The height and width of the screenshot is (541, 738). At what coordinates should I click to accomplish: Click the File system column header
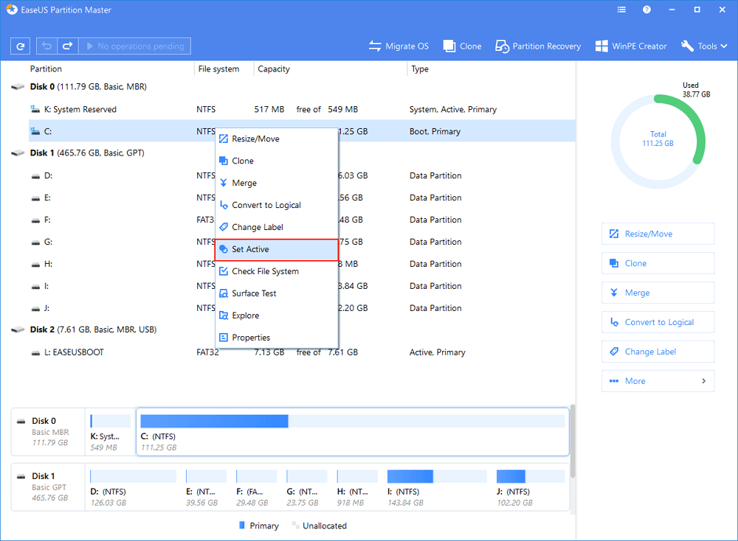coord(218,69)
